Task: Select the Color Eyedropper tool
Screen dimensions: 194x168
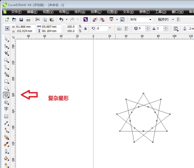Action: tap(6, 144)
